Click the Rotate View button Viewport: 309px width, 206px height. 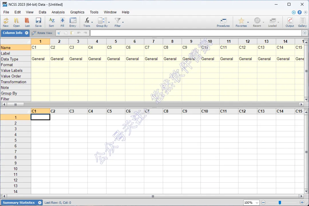click(42, 33)
